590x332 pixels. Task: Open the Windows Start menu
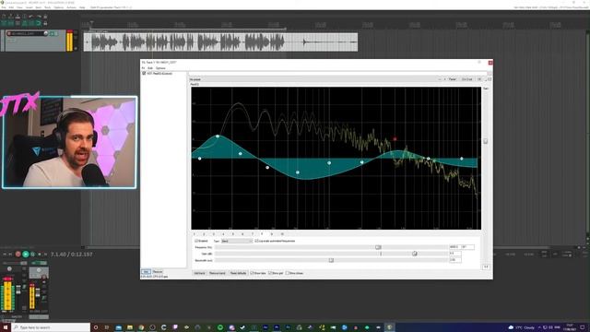[x=6, y=327]
